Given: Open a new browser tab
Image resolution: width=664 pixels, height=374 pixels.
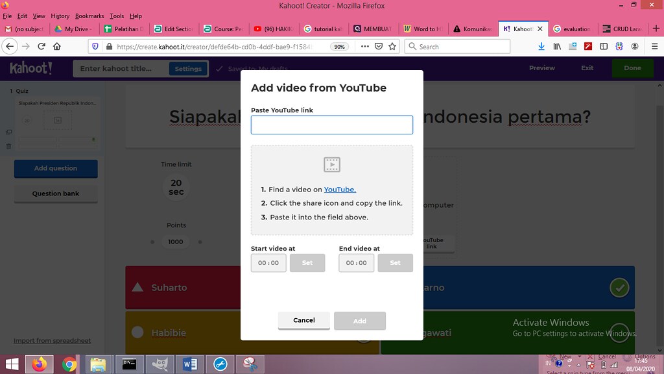Looking at the screenshot, I should tap(656, 29).
